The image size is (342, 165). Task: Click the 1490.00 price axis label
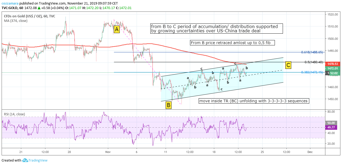[332, 51]
